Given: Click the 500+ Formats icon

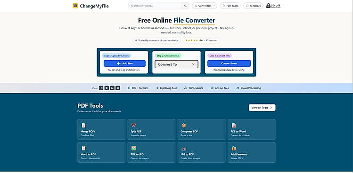Looking at the screenshot, I should coord(129,88).
